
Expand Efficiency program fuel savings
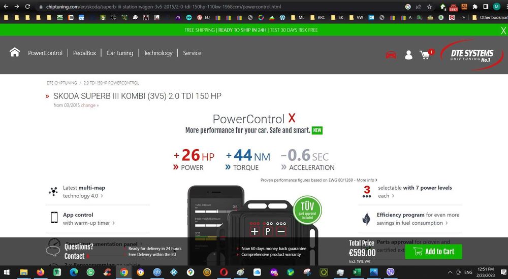(418, 219)
